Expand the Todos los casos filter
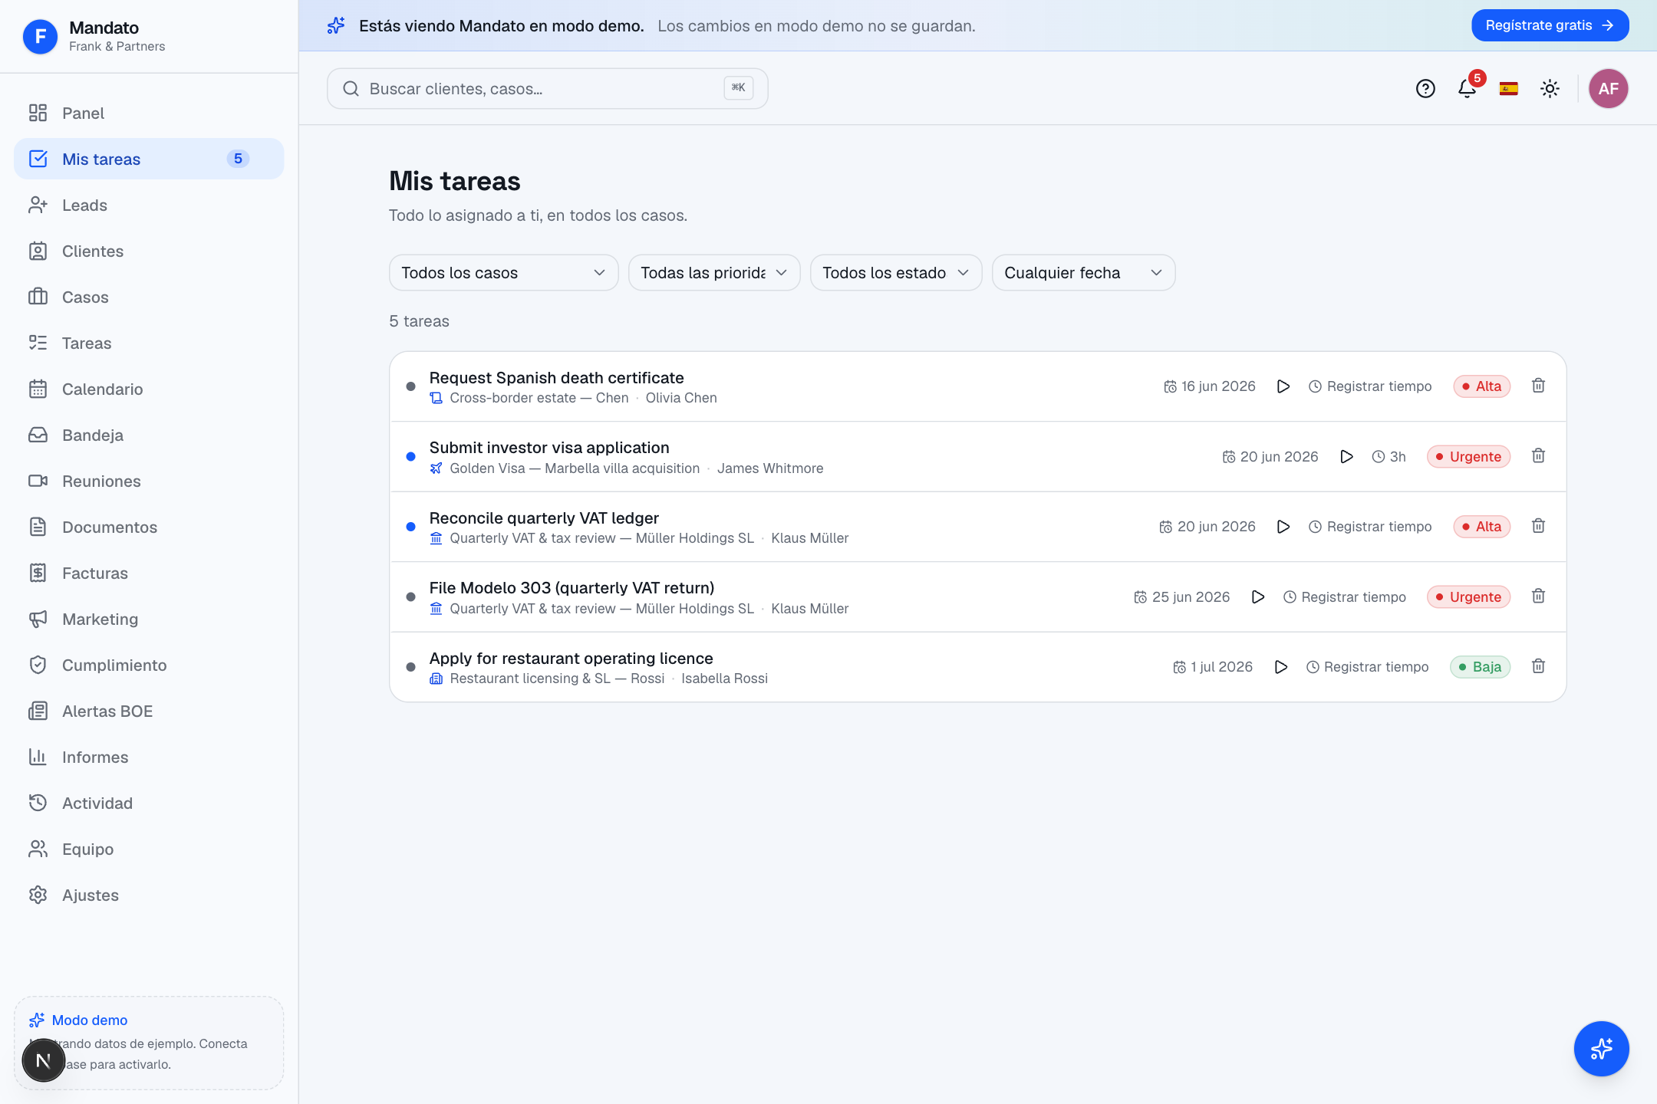This screenshot has width=1657, height=1104. point(503,273)
